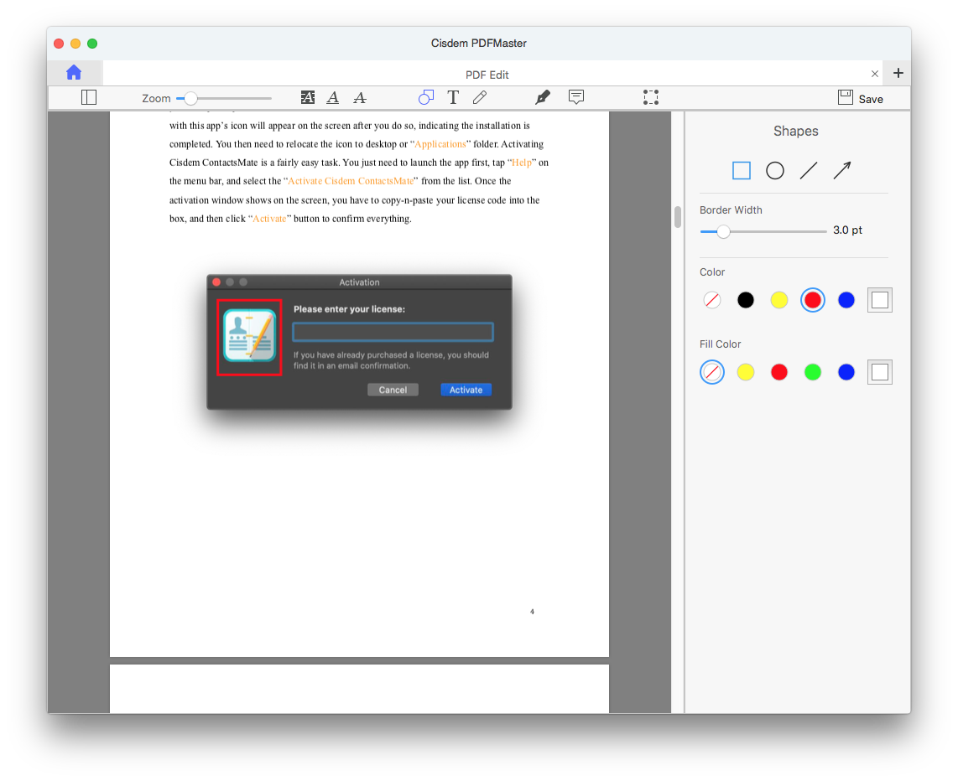Screen dimensions: 958x781
Task: Click the Save label
Action: pos(871,99)
